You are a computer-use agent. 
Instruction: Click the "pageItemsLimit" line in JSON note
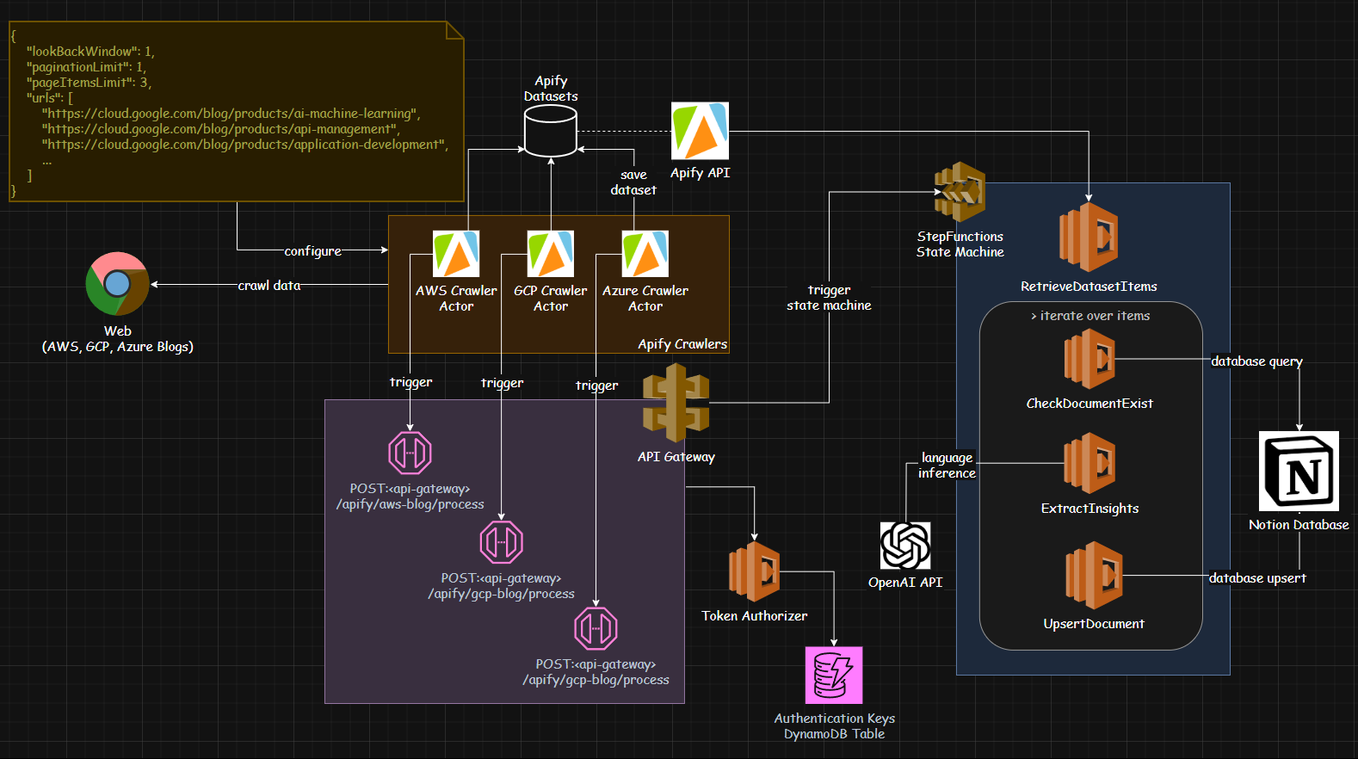pos(89,83)
